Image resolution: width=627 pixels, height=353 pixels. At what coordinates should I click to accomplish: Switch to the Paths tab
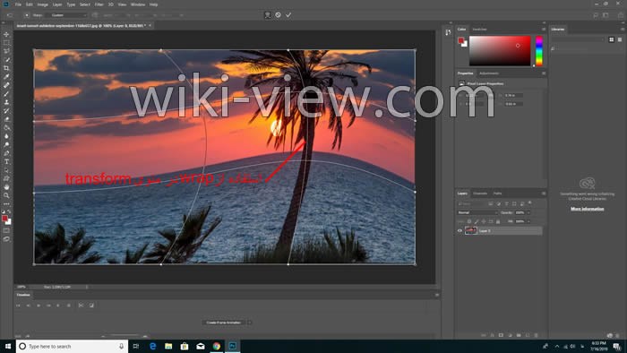[x=497, y=194]
